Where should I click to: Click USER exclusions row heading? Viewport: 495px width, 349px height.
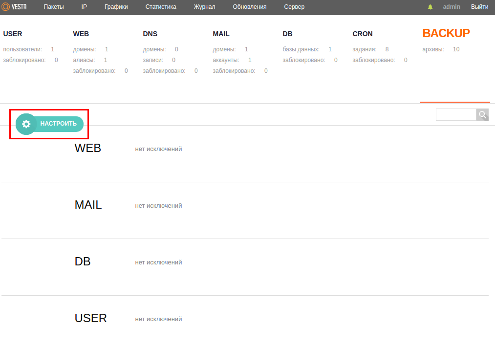pos(90,318)
